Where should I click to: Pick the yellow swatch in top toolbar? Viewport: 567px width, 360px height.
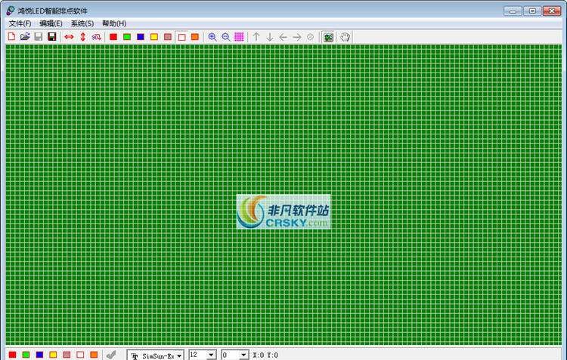[x=154, y=37]
